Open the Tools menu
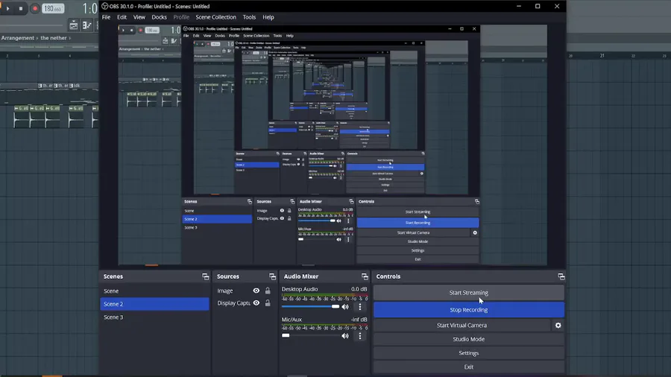 pyautogui.click(x=249, y=17)
